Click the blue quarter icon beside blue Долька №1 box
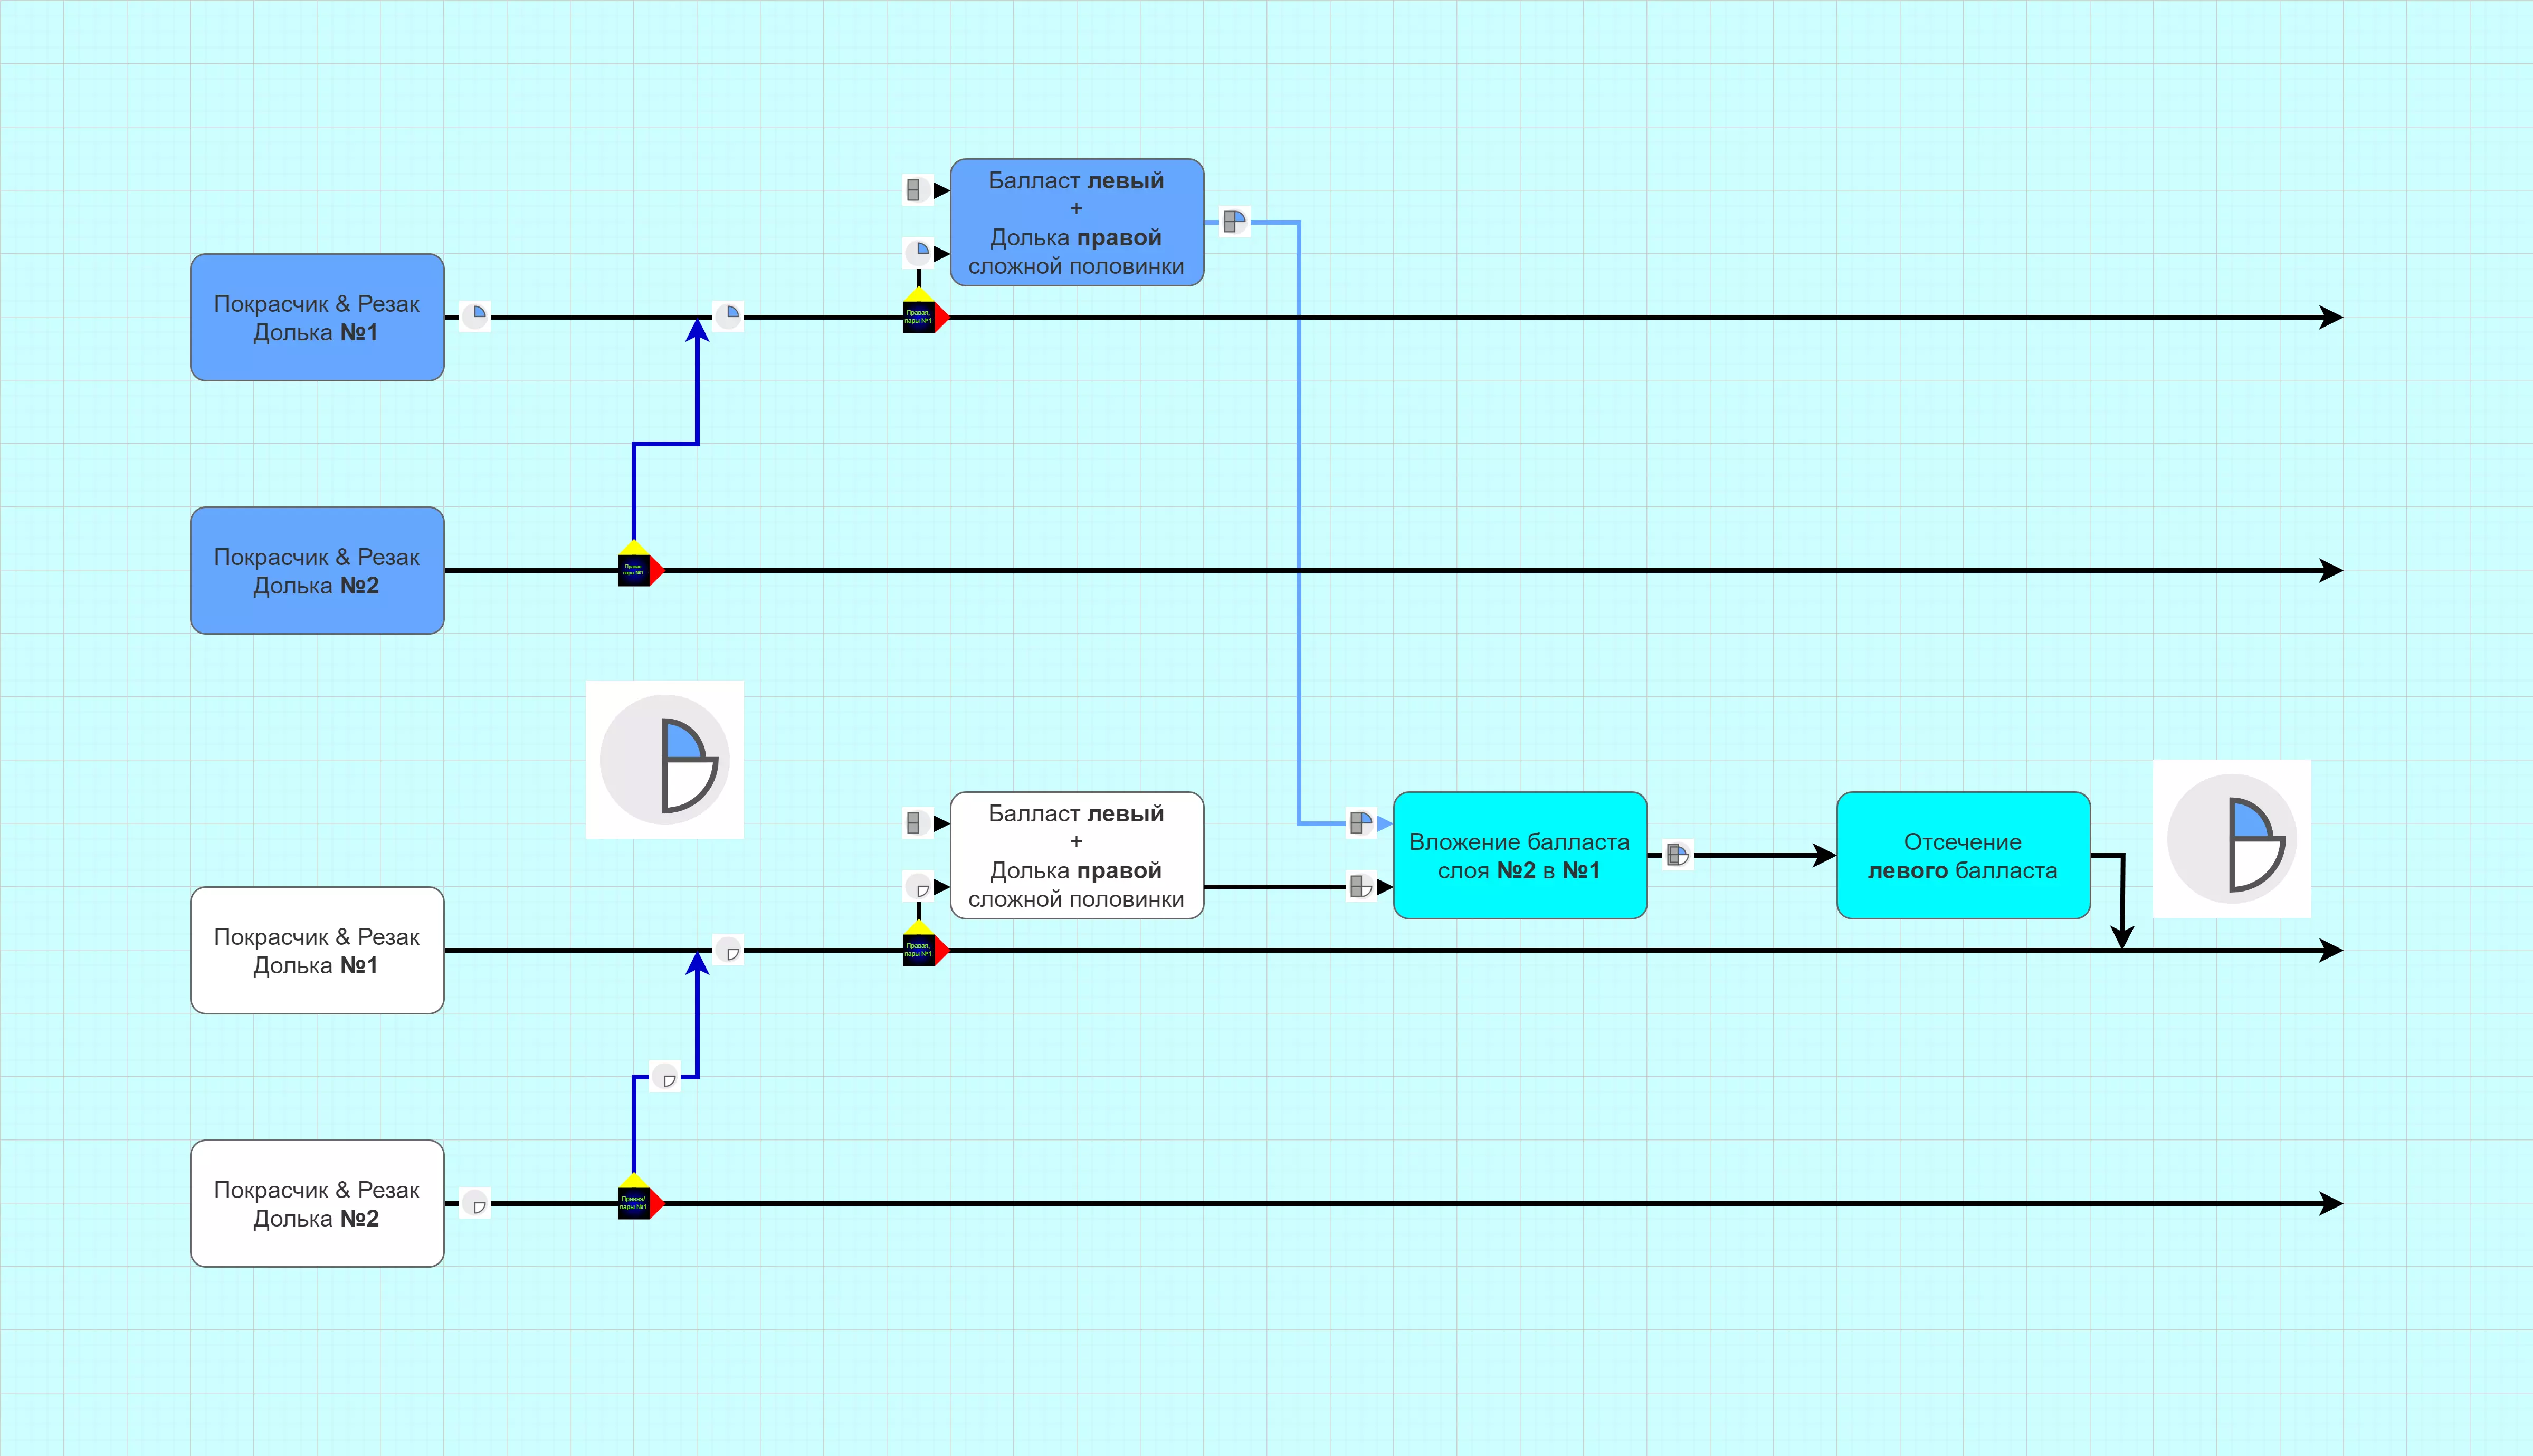 [474, 316]
